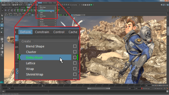Click Blend Shape option box square
Screen dimensions: 169x95
point(75,46)
